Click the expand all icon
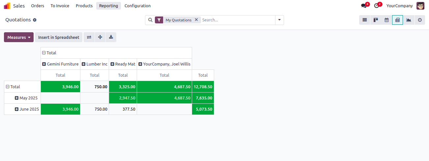The width and height of the screenshot is (429, 161). (x=100, y=37)
